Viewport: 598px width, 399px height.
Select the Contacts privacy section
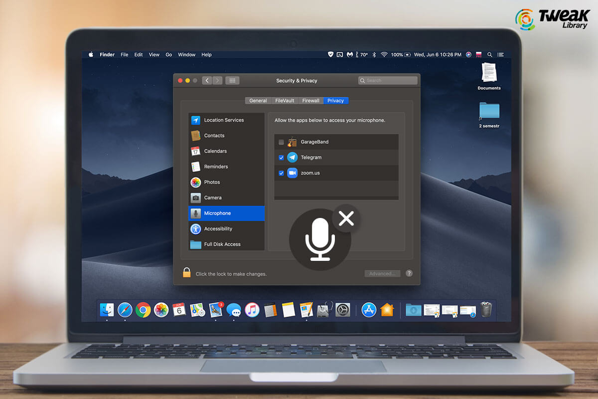(x=214, y=135)
